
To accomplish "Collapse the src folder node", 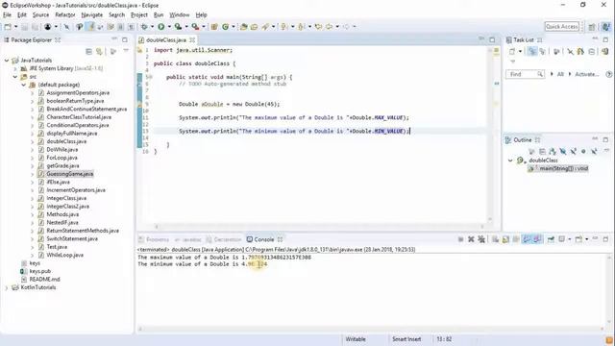I will [x=15, y=77].
